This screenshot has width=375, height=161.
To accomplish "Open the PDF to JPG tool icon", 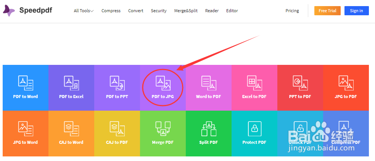I will pyautogui.click(x=163, y=83).
